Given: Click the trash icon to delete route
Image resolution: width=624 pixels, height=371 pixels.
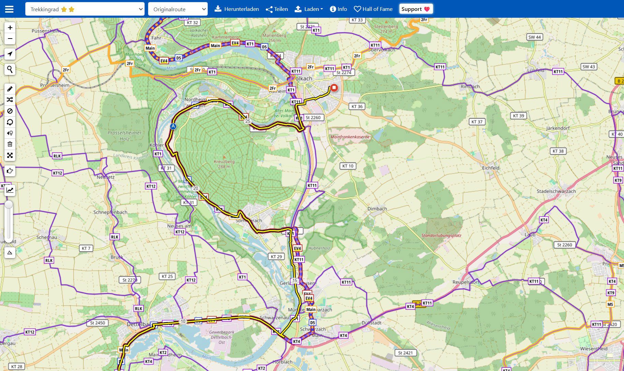Looking at the screenshot, I should point(10,144).
